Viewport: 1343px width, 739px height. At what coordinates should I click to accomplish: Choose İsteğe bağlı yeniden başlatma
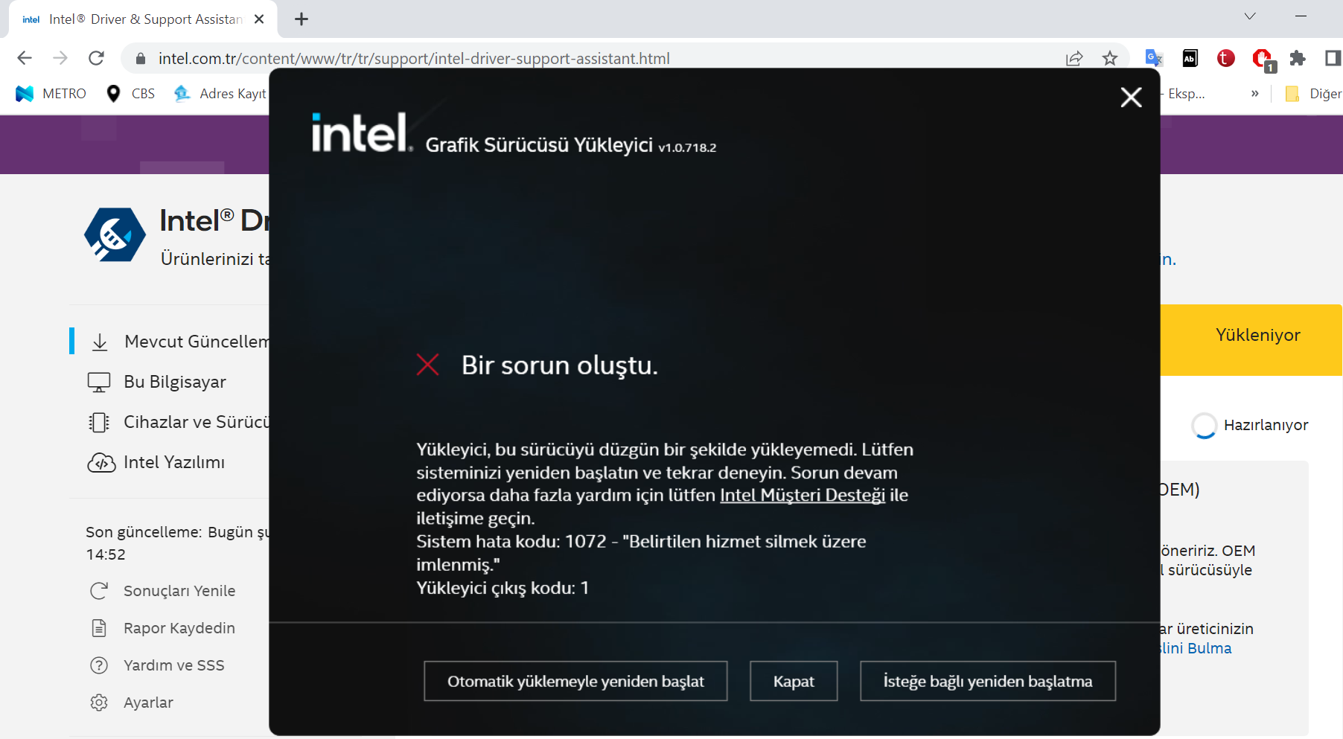[988, 681]
